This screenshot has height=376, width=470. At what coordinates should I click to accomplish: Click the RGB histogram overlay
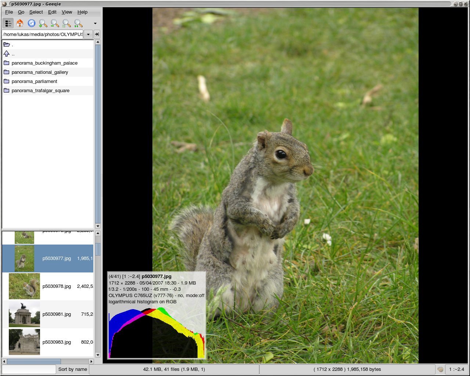[x=156, y=333]
